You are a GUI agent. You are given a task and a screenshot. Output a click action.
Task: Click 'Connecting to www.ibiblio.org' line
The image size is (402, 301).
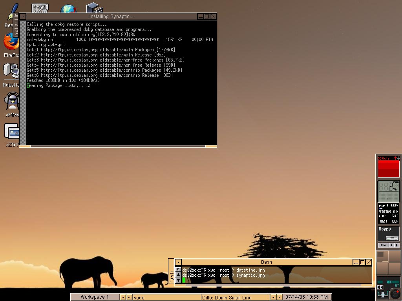coord(81,34)
